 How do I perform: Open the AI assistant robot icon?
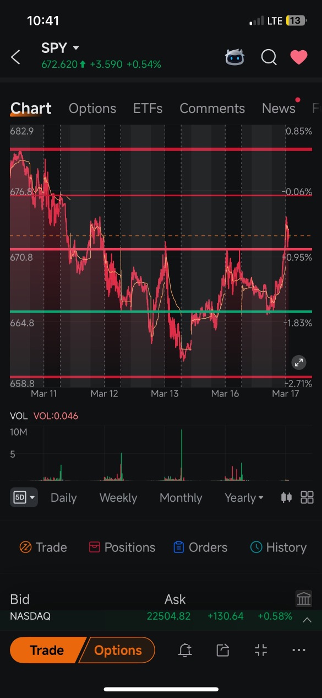point(235,57)
